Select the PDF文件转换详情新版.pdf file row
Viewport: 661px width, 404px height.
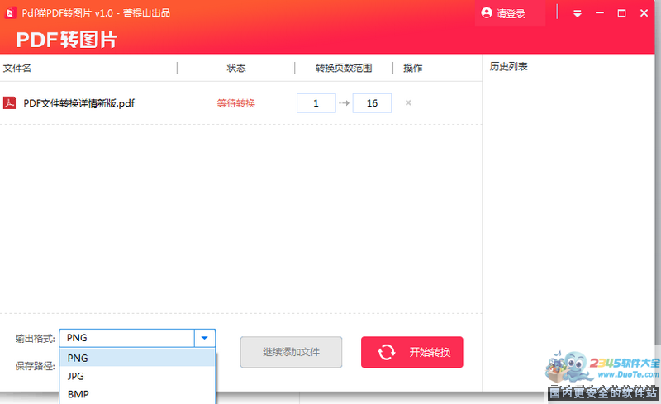(x=78, y=103)
